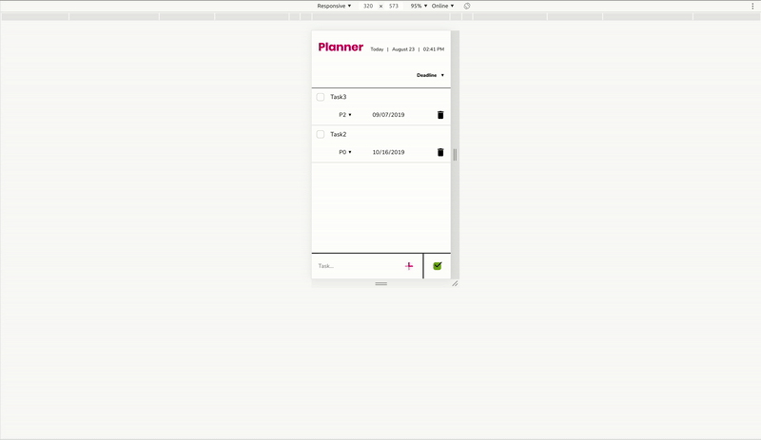Open the Responsive device dropdown
Viewport: 761px width, 440px height.
pyautogui.click(x=334, y=6)
